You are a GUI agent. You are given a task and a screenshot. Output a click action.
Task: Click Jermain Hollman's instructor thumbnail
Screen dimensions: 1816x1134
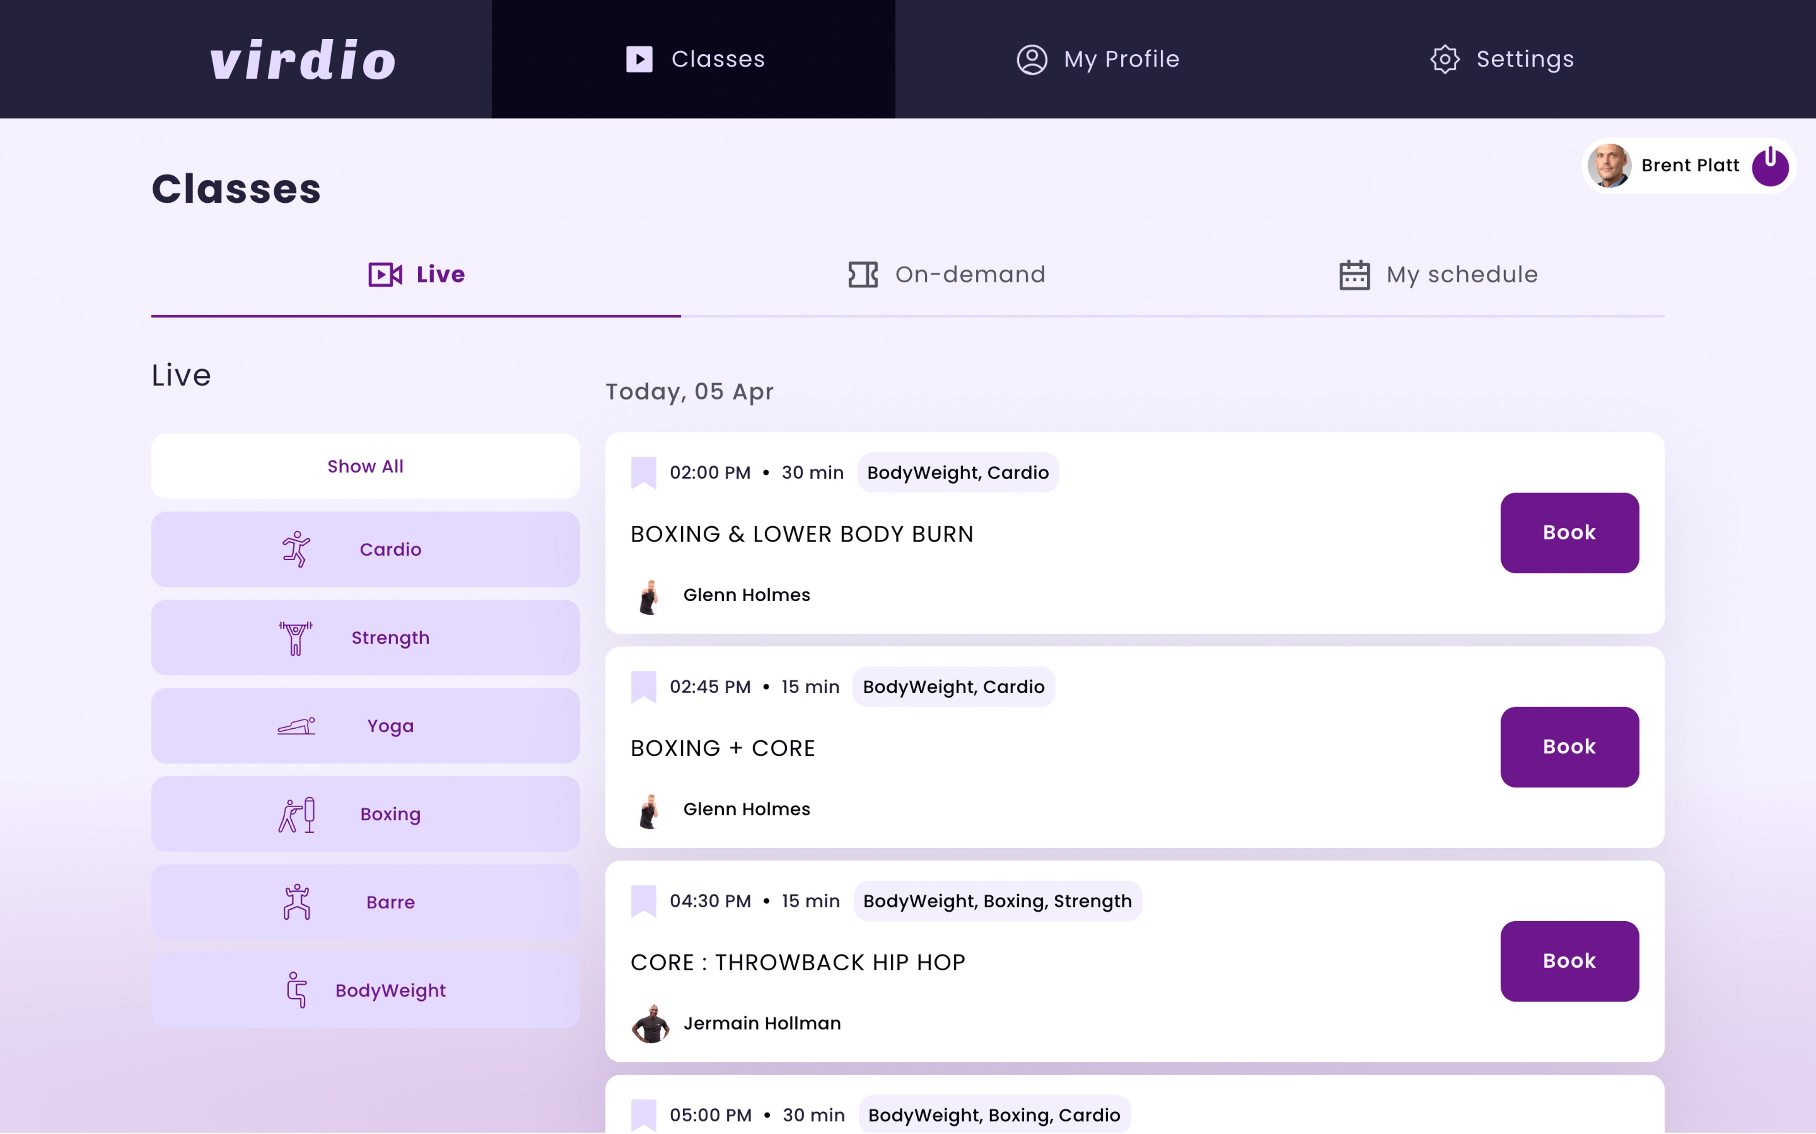[650, 1024]
